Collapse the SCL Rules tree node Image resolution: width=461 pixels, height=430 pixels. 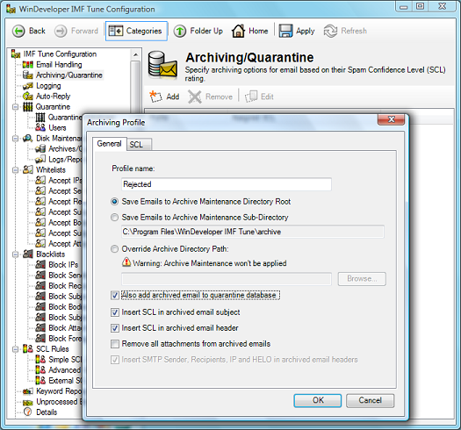[16, 349]
